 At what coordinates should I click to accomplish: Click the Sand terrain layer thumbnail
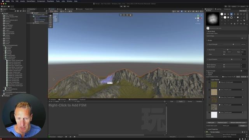pyautogui.click(x=214, y=92)
